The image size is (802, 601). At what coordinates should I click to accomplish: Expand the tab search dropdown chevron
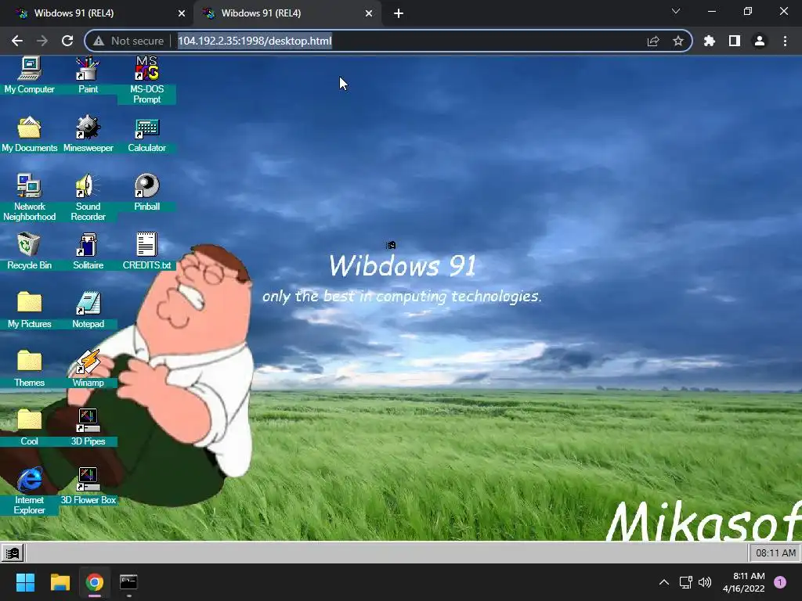coord(676,11)
